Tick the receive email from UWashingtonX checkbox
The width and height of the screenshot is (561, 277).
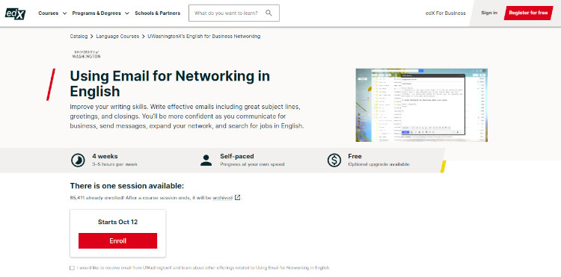(73, 268)
